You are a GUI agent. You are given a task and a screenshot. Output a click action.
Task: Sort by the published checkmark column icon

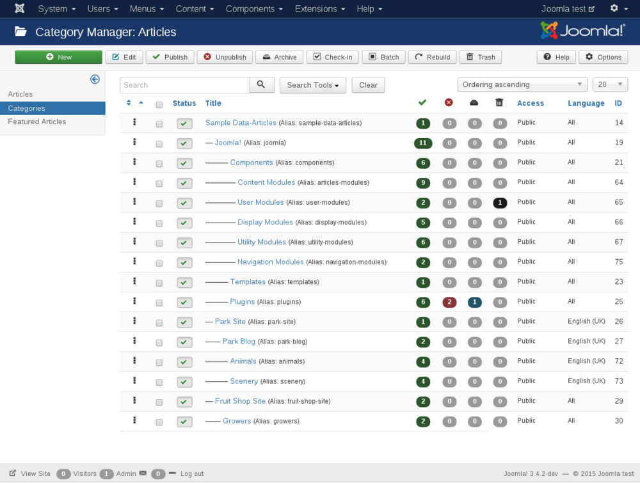422,103
